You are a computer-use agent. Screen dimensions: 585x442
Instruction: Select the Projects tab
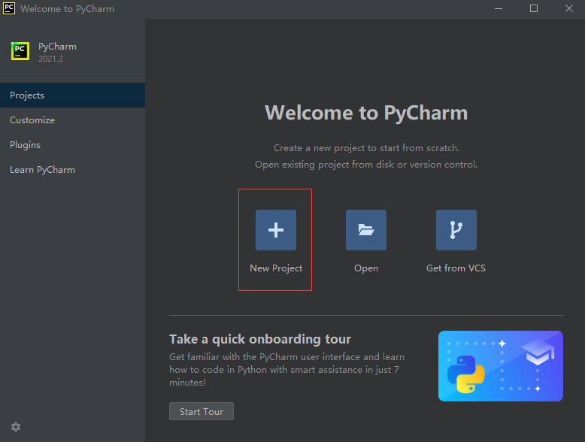pos(72,95)
